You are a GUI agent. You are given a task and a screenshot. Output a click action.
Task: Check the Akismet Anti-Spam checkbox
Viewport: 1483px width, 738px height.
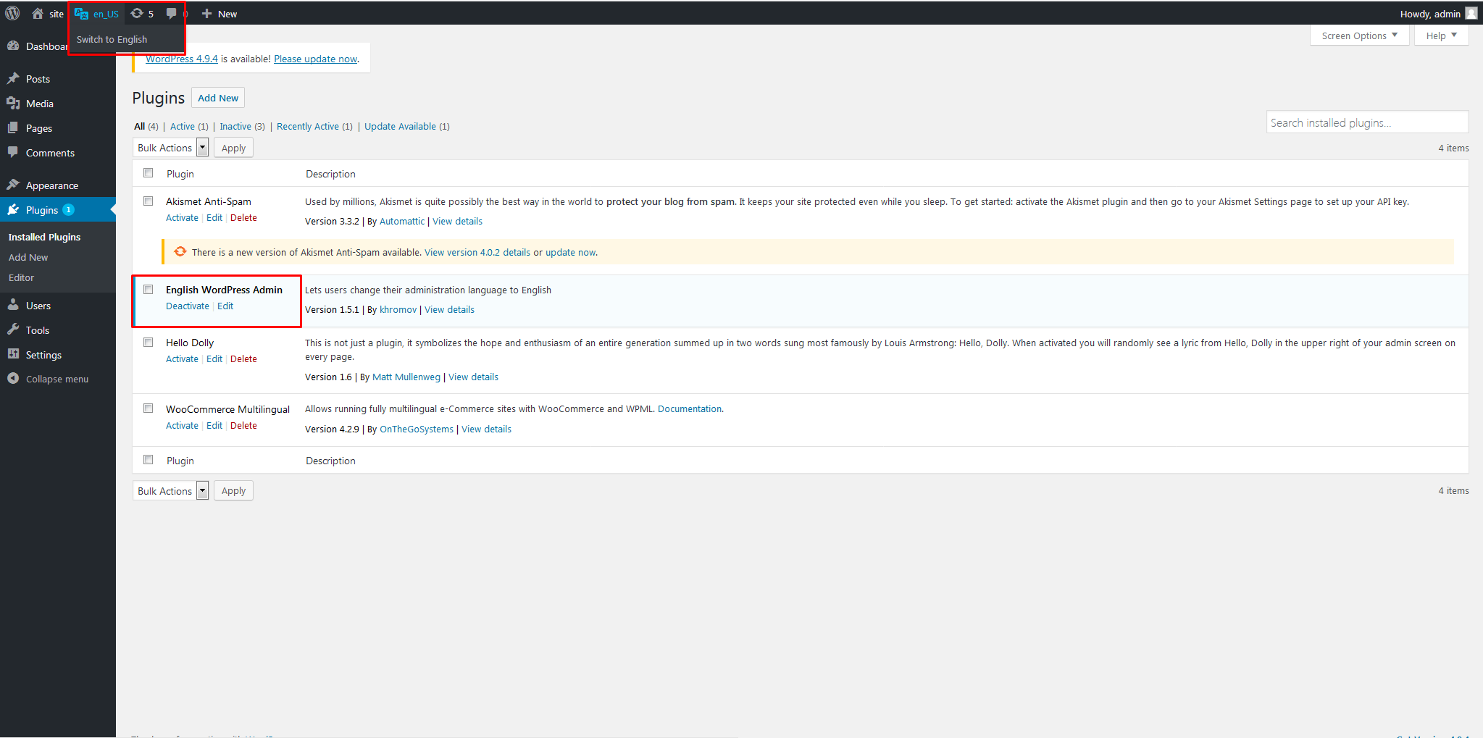click(x=149, y=201)
